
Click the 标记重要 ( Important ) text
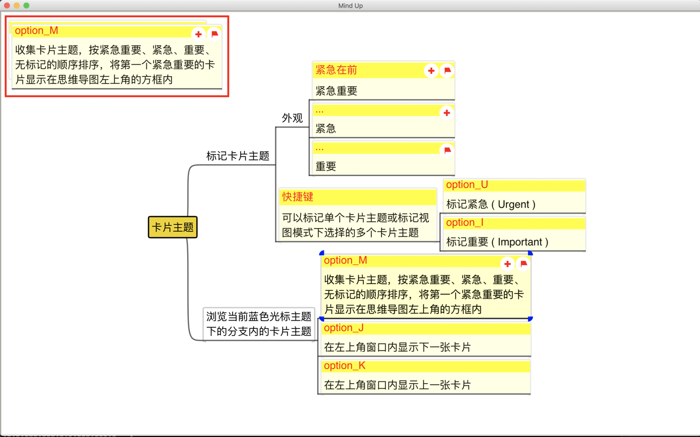tap(498, 242)
